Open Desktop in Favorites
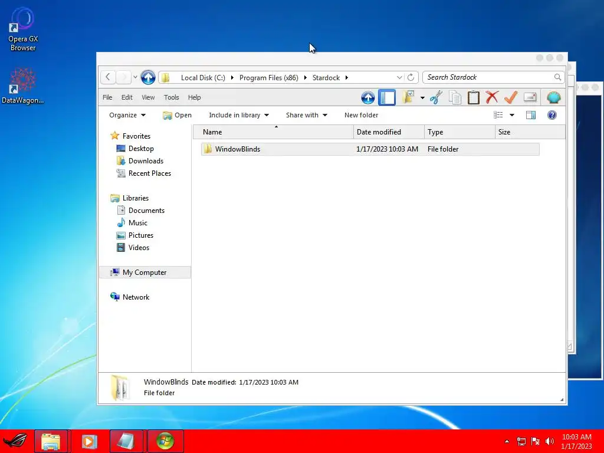Image resolution: width=604 pixels, height=453 pixels. [x=141, y=148]
